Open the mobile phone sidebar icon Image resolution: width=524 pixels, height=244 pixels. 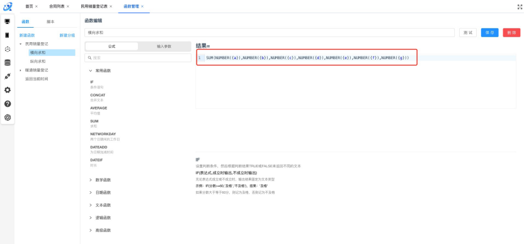[8, 35]
